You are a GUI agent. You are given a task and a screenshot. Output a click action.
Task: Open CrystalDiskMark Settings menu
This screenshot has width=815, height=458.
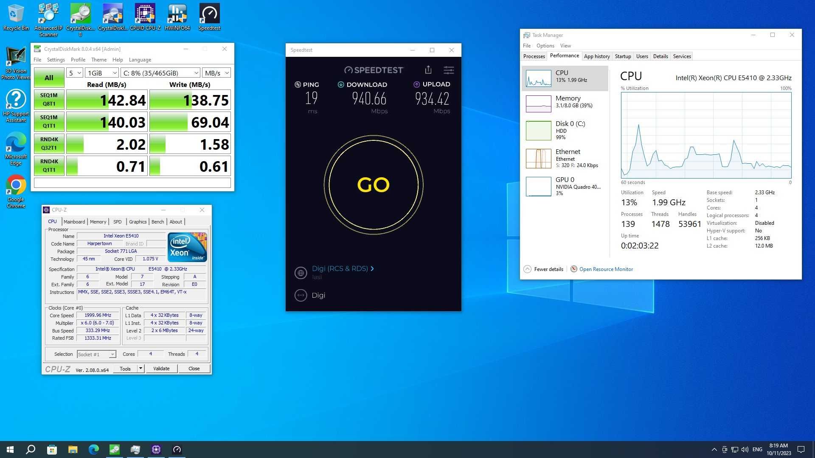[56, 60]
